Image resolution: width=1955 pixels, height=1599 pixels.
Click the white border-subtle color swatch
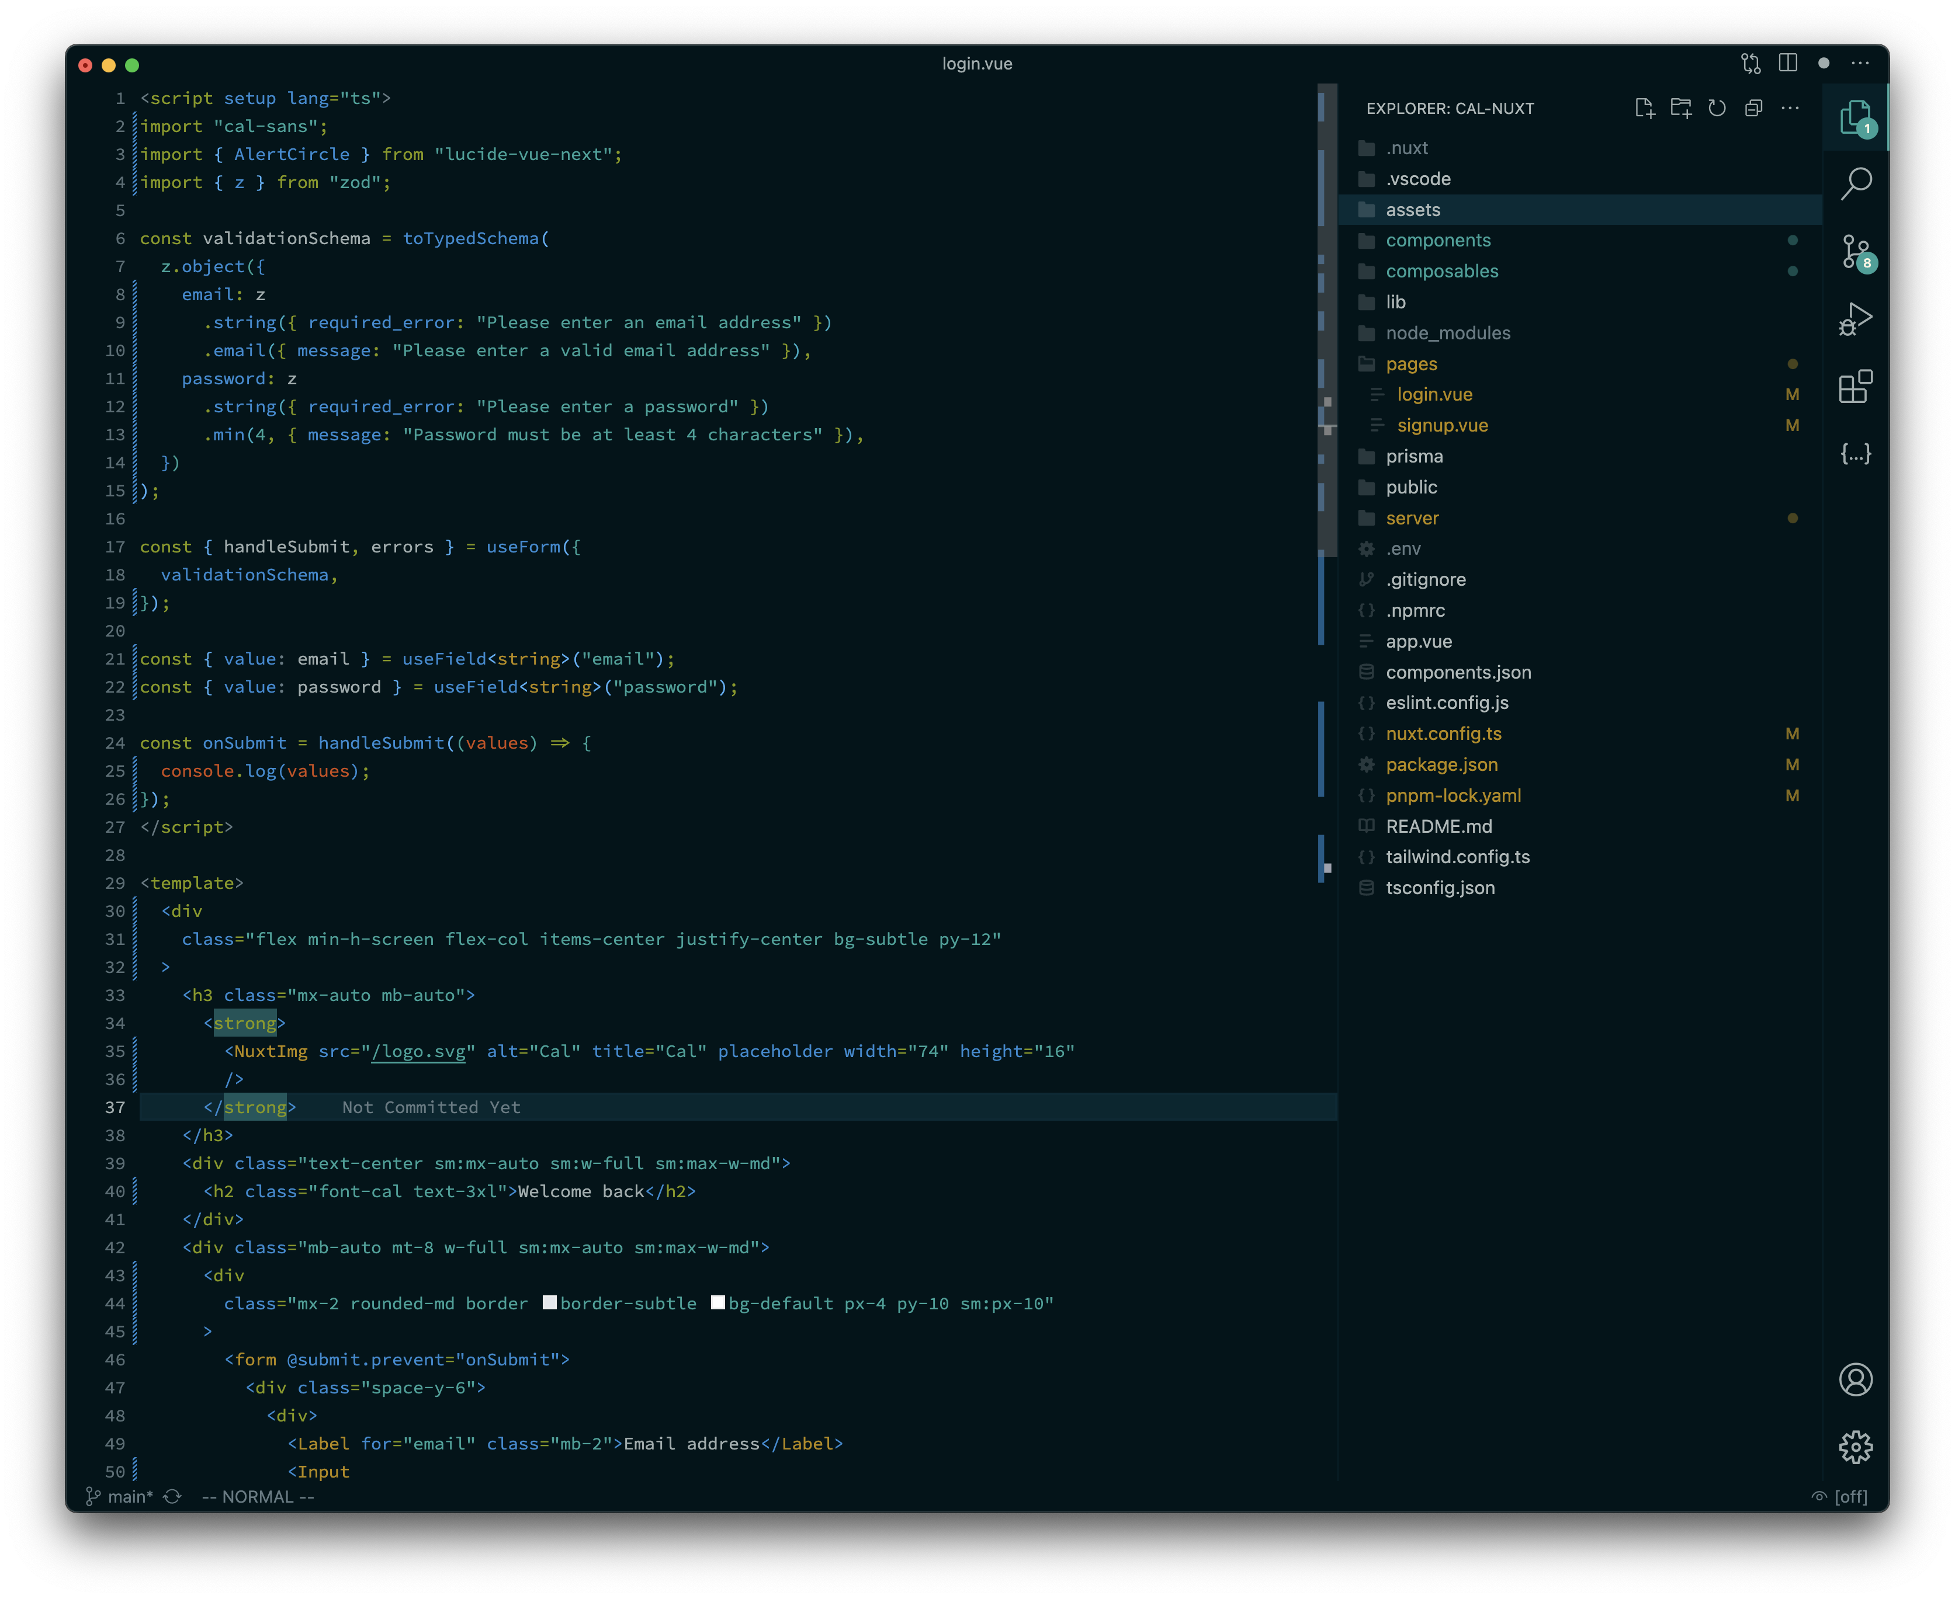(550, 1302)
